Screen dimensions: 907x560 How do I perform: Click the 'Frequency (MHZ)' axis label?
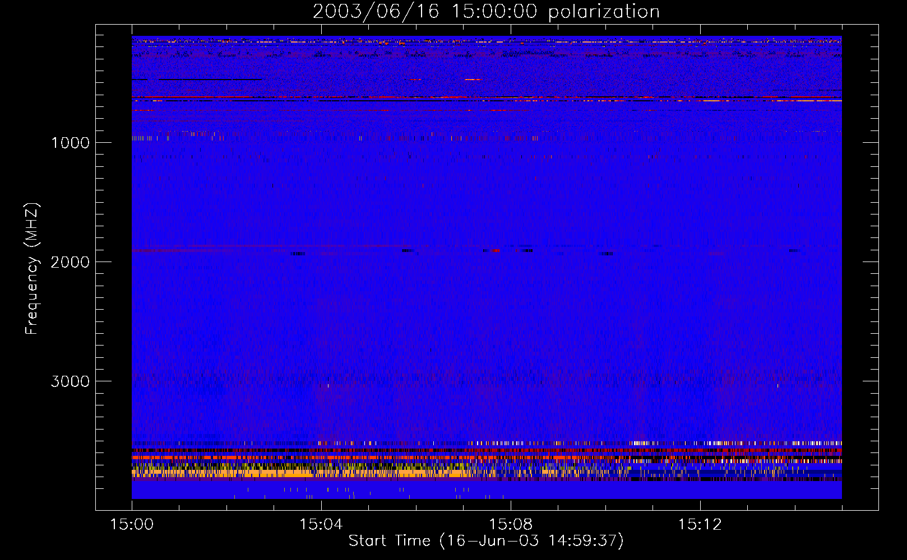coord(33,269)
